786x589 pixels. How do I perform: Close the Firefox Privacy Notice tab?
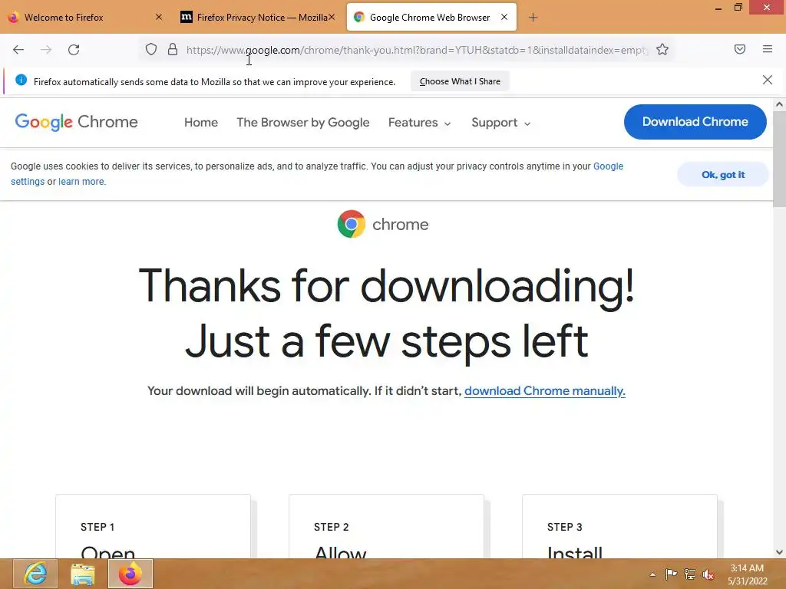(332, 17)
